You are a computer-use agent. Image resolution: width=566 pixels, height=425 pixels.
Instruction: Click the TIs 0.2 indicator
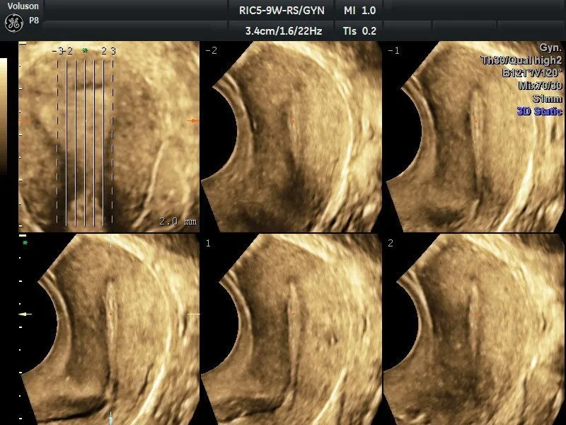(x=359, y=30)
